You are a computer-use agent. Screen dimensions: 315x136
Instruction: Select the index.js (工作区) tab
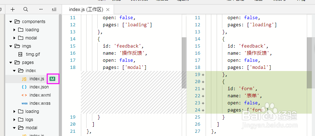[x=86, y=10]
